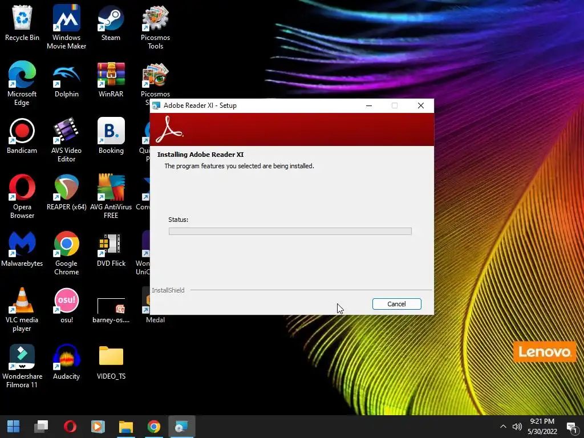This screenshot has height=438, width=584.
Task: Click the Lenovo logo on the wallpaper
Action: click(x=545, y=351)
